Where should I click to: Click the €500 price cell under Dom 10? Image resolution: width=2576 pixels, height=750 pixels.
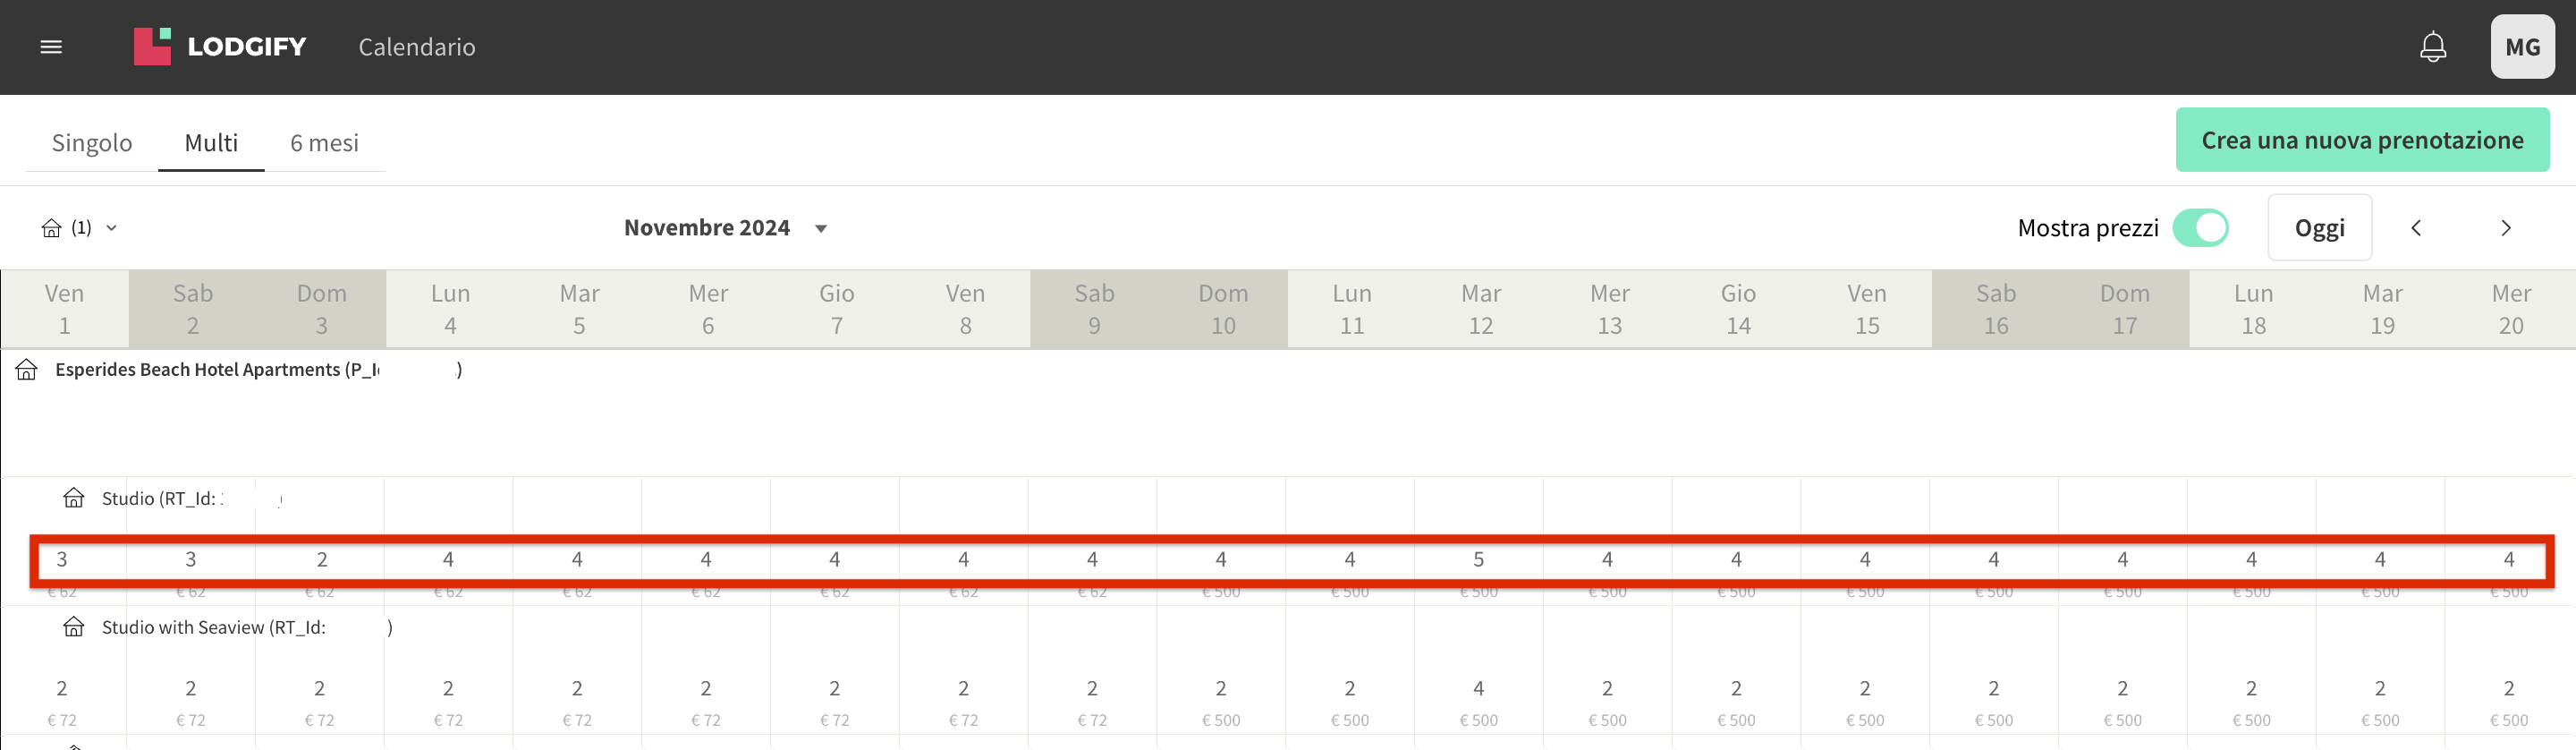[1220, 591]
